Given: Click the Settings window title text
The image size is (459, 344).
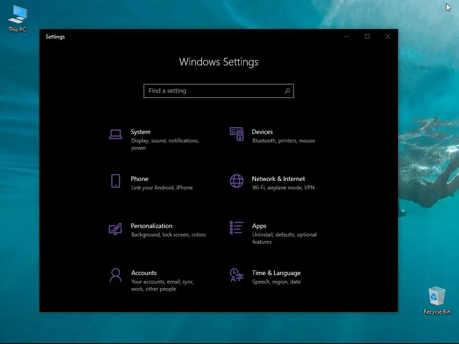Looking at the screenshot, I should 55,37.
